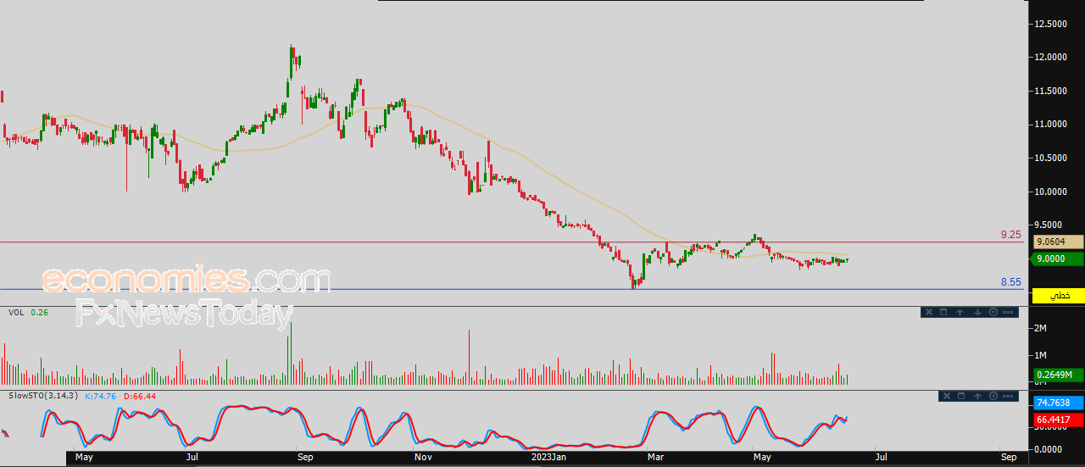Screen dimensions: 1085x467
Task: Move the SlowSTO panel up
Action: (x=976, y=396)
